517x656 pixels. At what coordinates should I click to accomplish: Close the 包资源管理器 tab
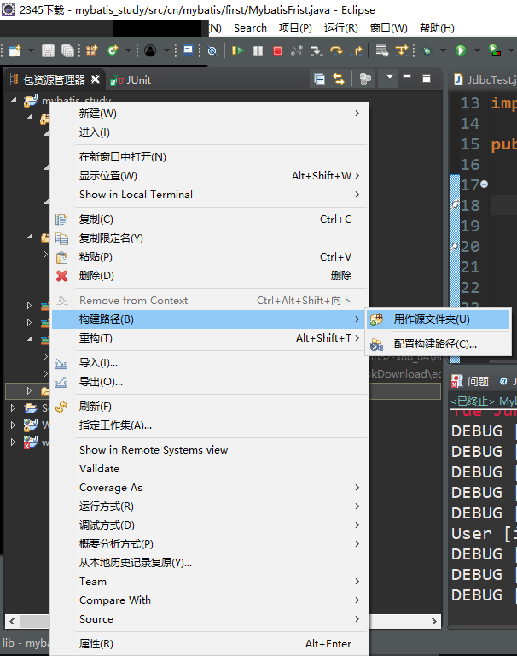(96, 79)
